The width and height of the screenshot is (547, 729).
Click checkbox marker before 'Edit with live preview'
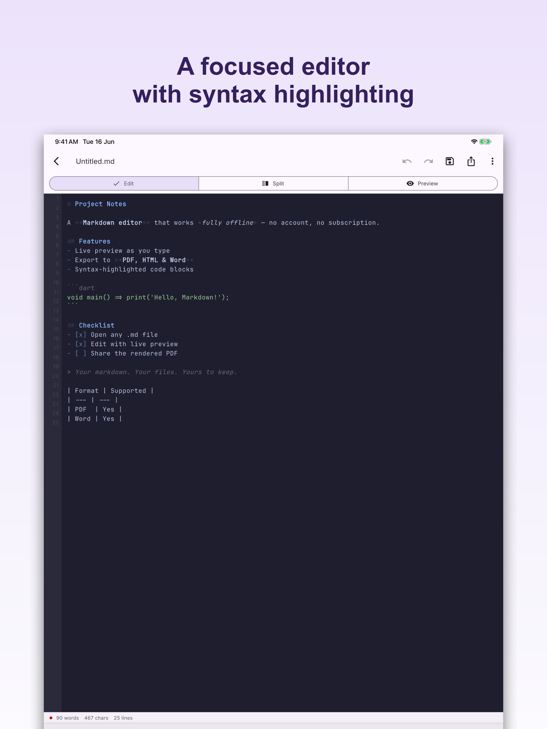click(81, 344)
